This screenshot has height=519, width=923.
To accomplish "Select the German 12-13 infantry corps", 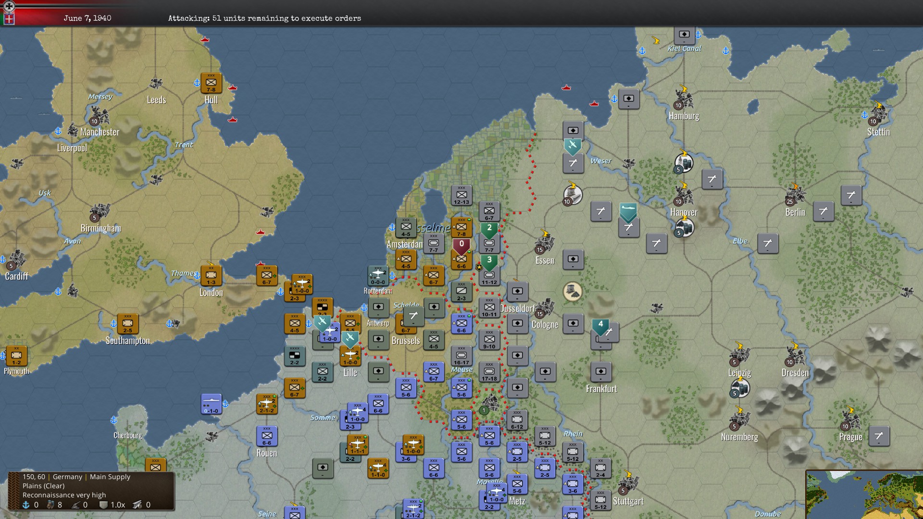I will [461, 196].
